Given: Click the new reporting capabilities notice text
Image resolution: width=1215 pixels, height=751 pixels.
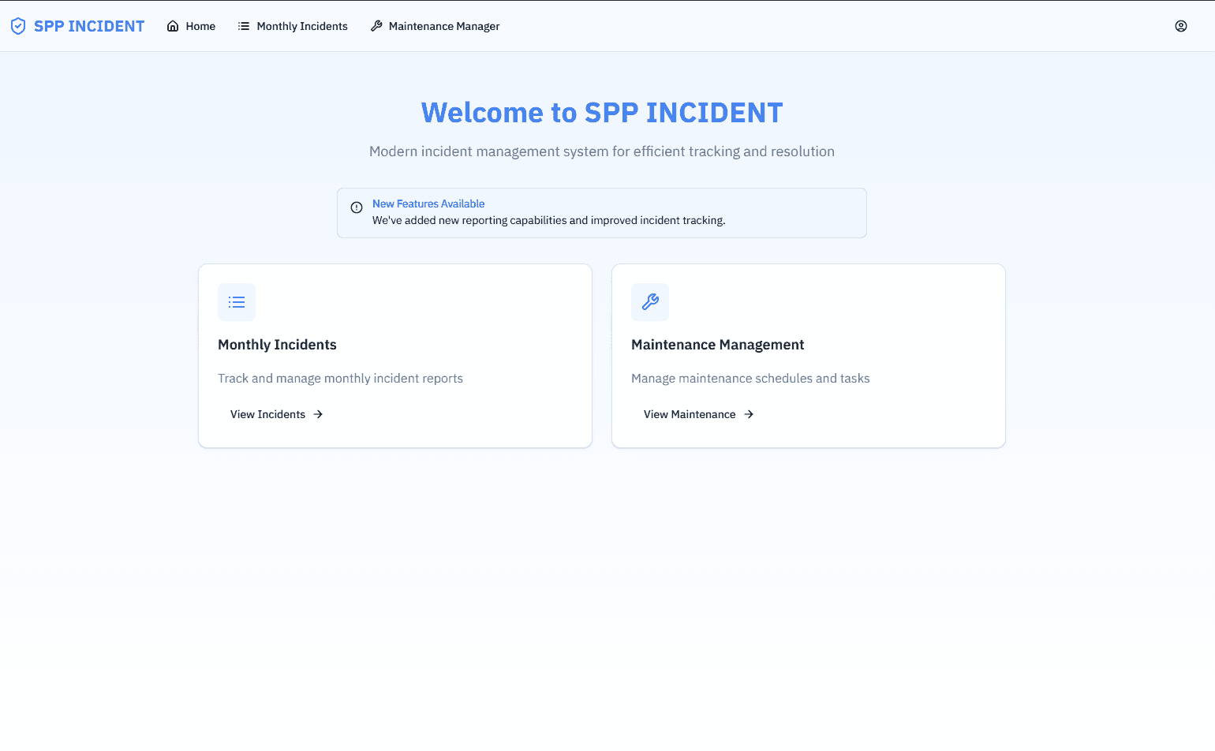Looking at the screenshot, I should [548, 221].
